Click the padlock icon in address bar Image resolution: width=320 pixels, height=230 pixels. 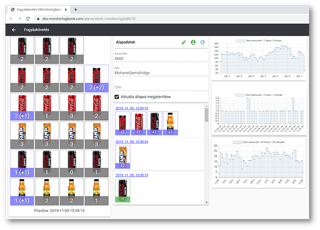[x=38, y=19]
